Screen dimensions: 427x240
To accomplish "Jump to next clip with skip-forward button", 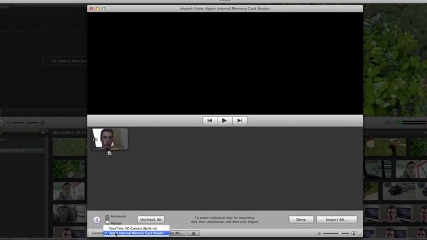I will click(x=240, y=121).
